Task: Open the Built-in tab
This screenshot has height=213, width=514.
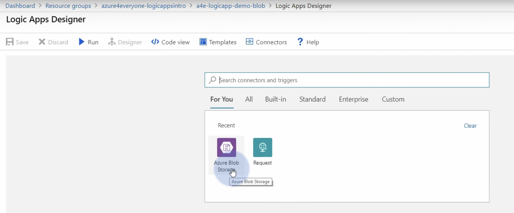Action: pos(275,99)
